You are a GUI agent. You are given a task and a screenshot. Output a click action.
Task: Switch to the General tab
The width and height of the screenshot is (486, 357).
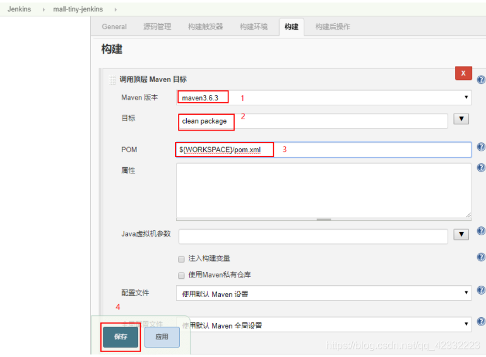tap(114, 26)
